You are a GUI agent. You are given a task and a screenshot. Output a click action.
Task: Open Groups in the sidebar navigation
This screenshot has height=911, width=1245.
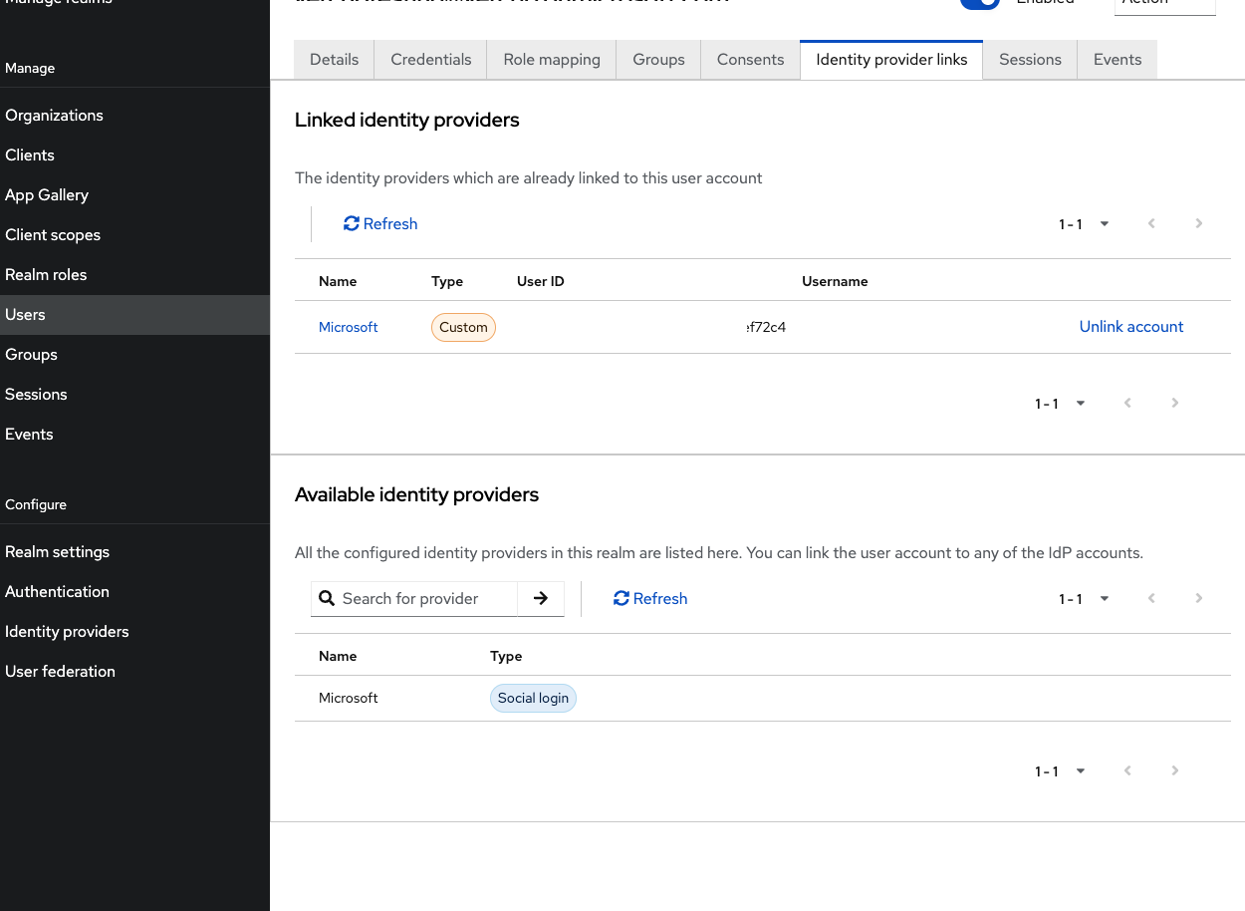[x=134, y=355]
